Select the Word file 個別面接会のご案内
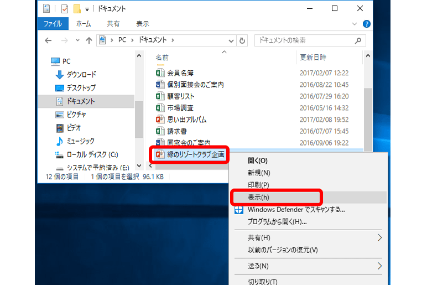The width and height of the screenshot is (427, 285). point(190,85)
